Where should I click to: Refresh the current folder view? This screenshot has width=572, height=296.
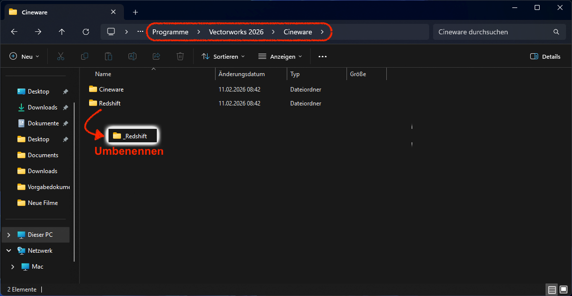pos(86,32)
